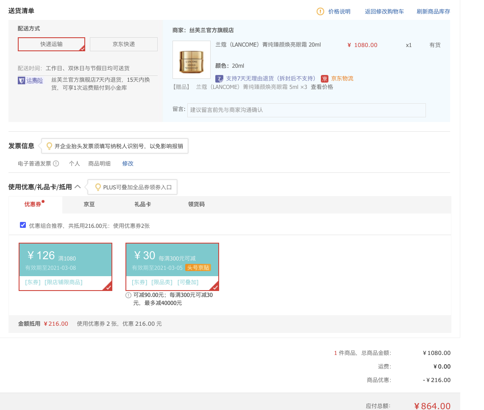The width and height of the screenshot is (484, 410).
Task: Click the 运费险 shield icon
Action: click(x=21, y=80)
